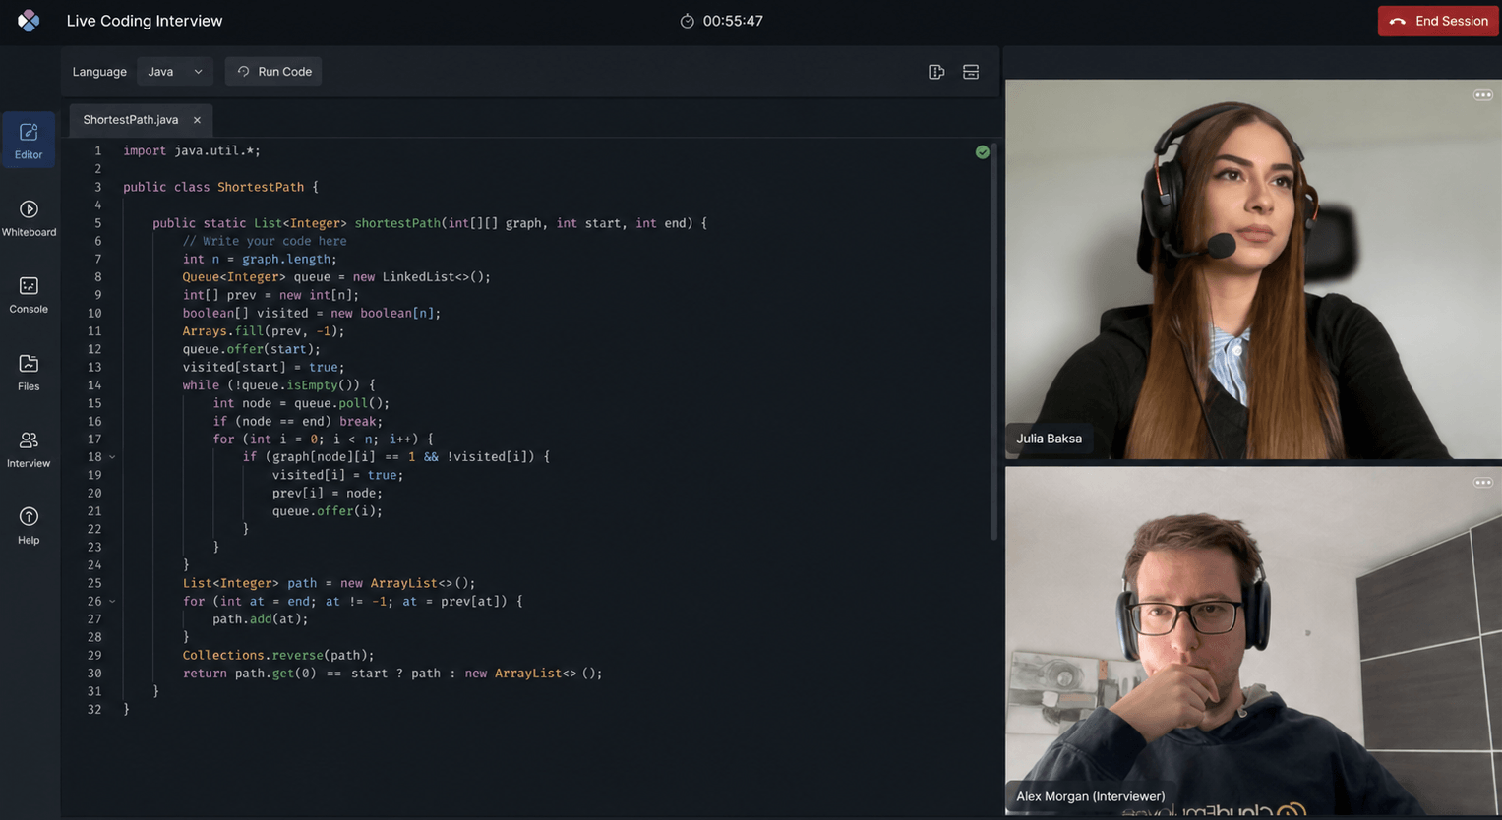1502x820 pixels.
Task: Click the 'Collections.reverse(path);' line
Action: [278, 656]
